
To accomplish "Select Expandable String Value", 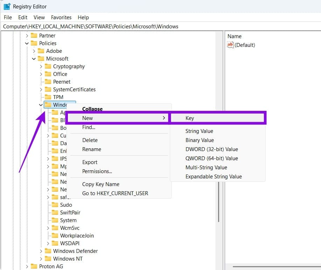I will 214,177.
